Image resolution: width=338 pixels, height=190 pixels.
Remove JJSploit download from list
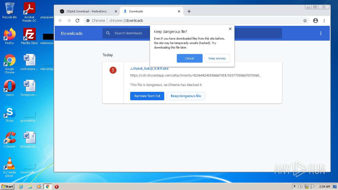click(147, 96)
